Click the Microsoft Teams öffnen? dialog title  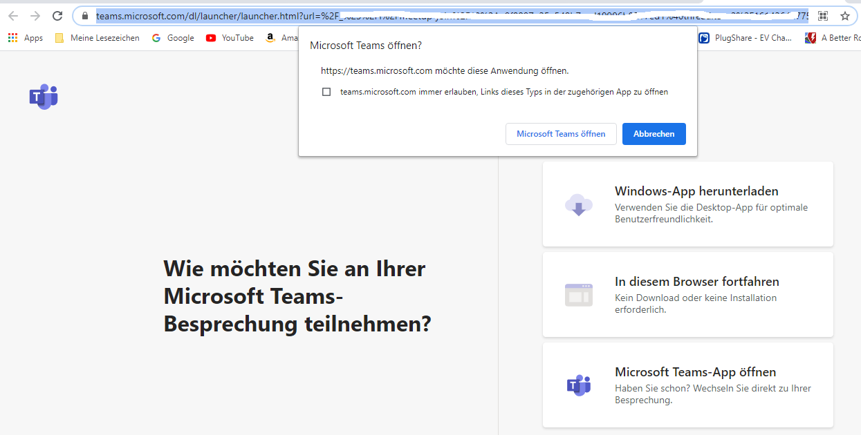[366, 46]
